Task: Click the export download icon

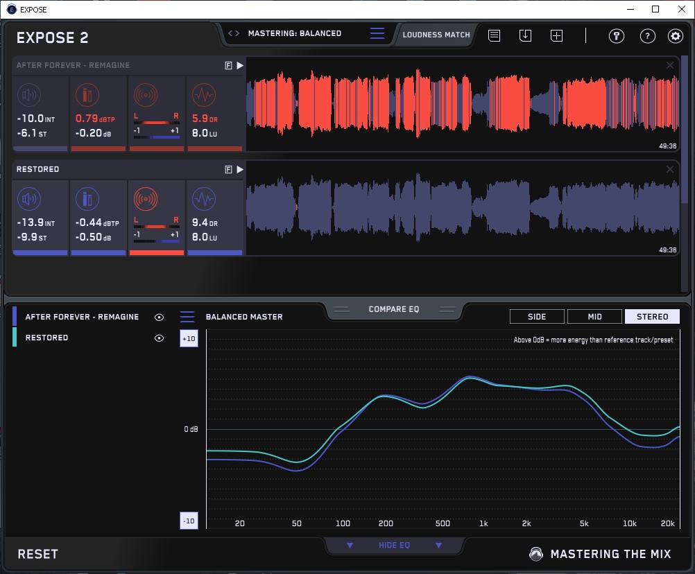Action: coord(525,35)
